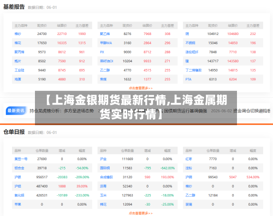Click 乙二醇 in the row with spot price 4770
This screenshot has width=273, height=216.
[x=105, y=70]
